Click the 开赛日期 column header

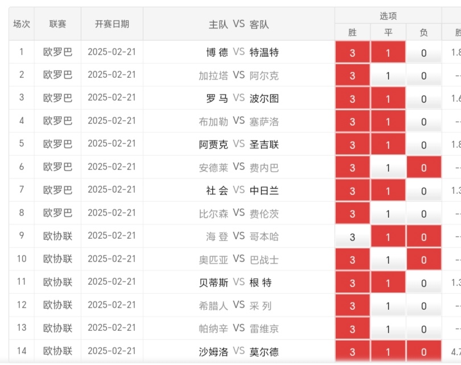coord(112,24)
